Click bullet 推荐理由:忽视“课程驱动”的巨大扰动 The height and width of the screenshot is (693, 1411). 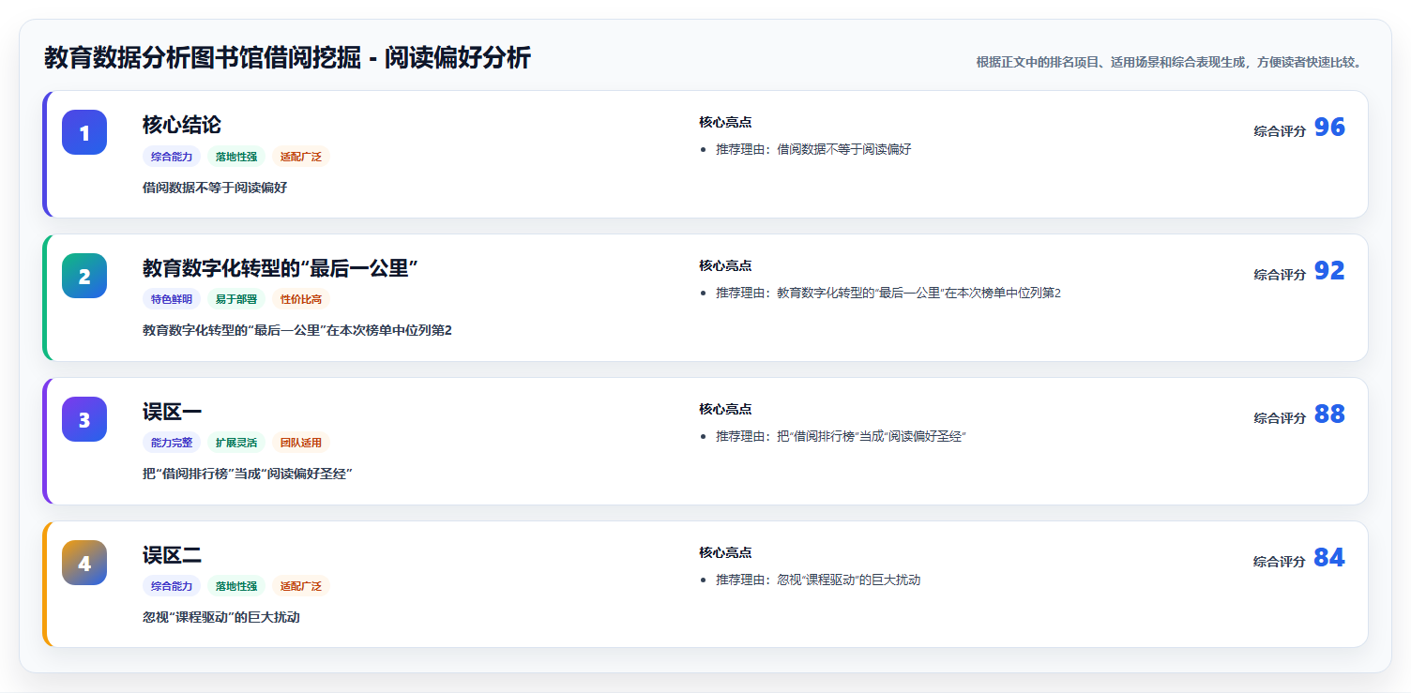click(818, 580)
